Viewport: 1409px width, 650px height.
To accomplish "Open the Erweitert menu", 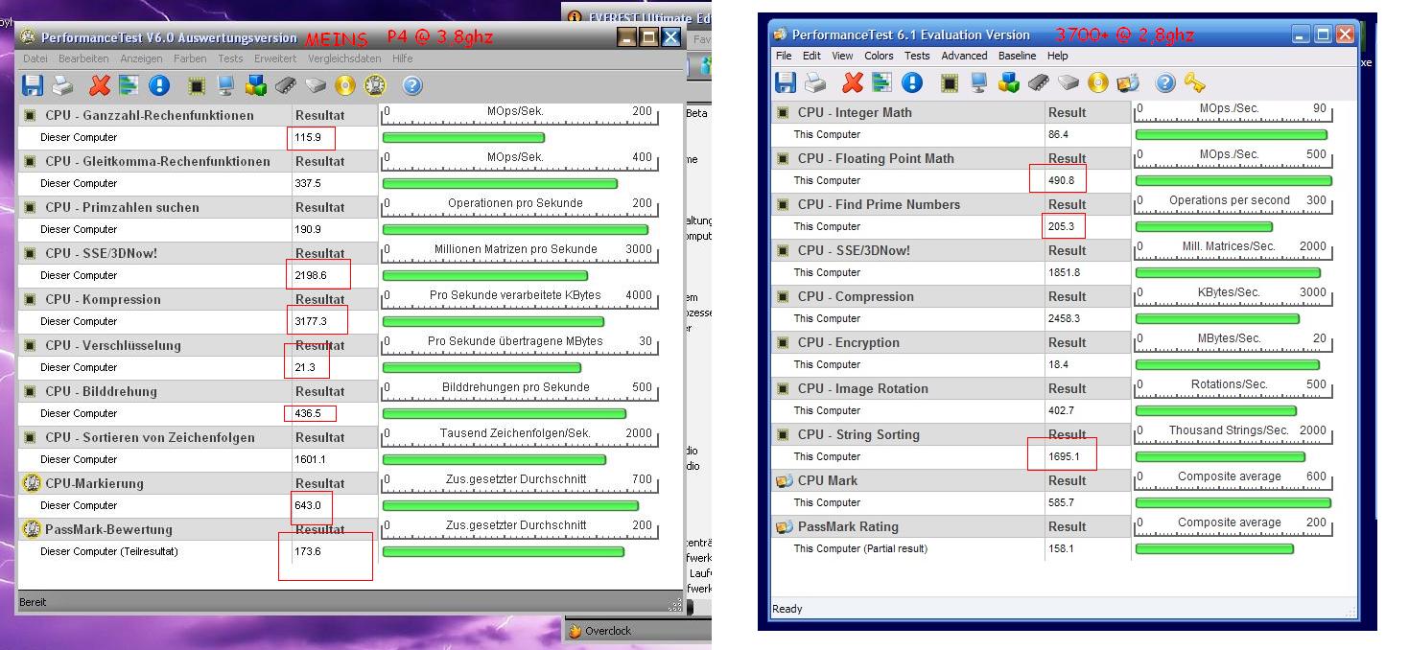I will [275, 58].
